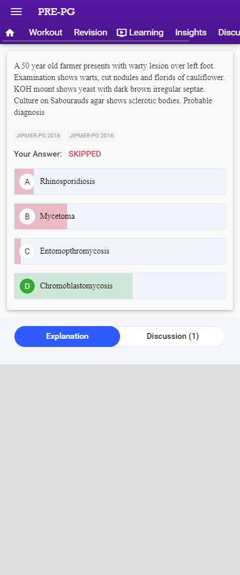Open the hamburger menu
This screenshot has width=240, height=575.
point(16,12)
